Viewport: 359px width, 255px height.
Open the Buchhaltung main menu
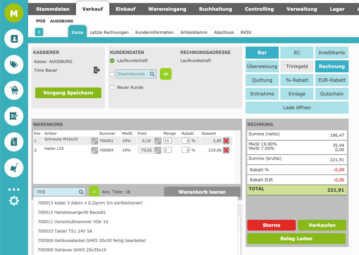point(215,9)
